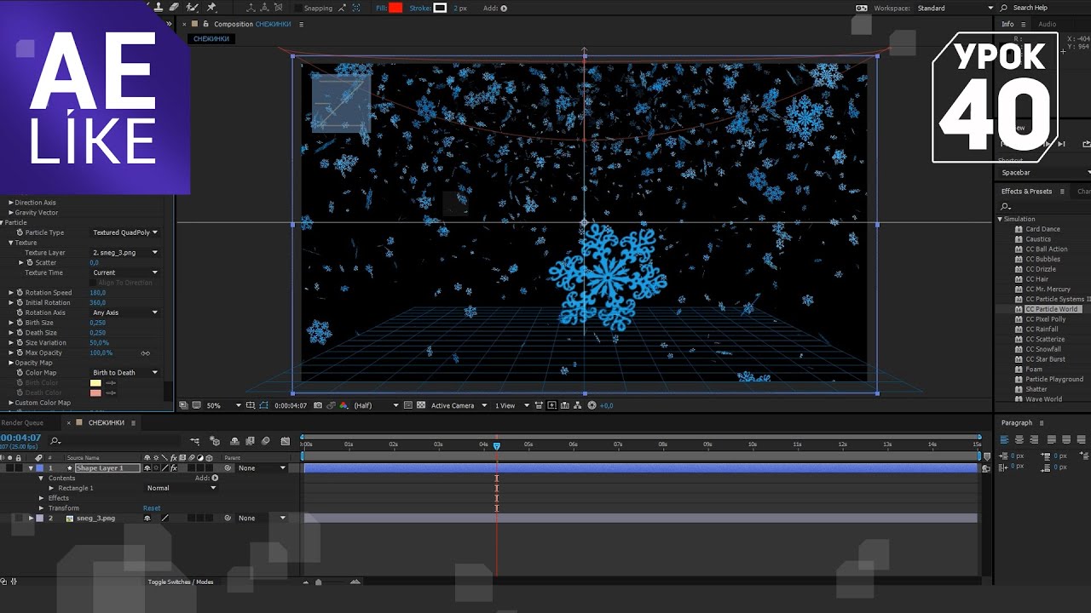This screenshot has height=613, width=1091.
Task: Toggle stopwatch for Max Opacity
Action: click(x=20, y=352)
